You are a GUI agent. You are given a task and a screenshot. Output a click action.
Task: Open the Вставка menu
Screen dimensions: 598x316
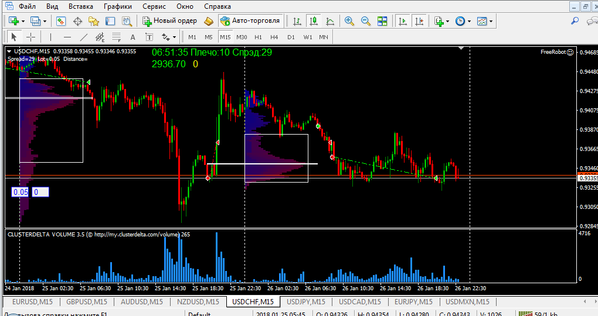pyautogui.click(x=81, y=6)
